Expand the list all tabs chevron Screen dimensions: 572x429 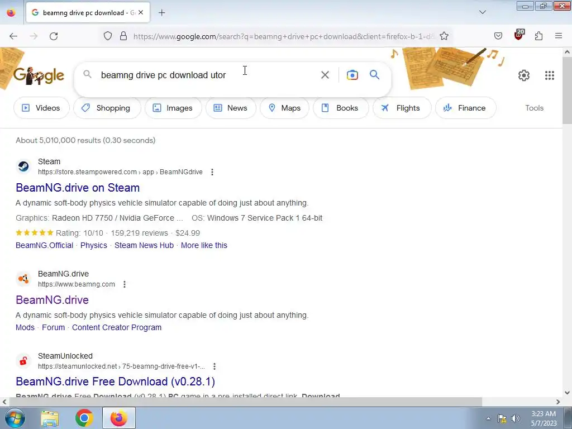click(483, 12)
